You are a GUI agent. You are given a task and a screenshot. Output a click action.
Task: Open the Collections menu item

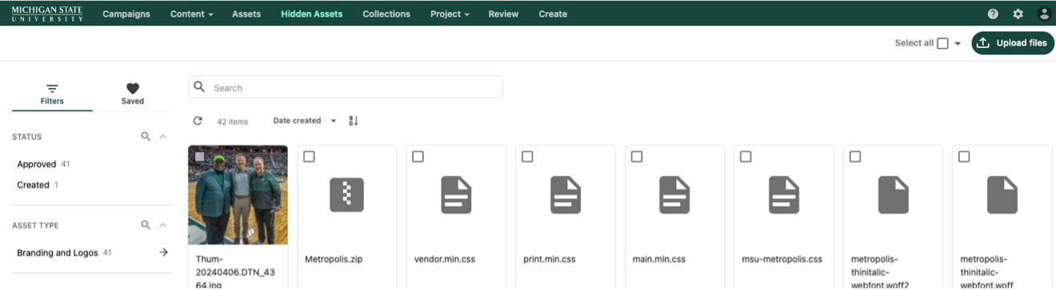386,14
